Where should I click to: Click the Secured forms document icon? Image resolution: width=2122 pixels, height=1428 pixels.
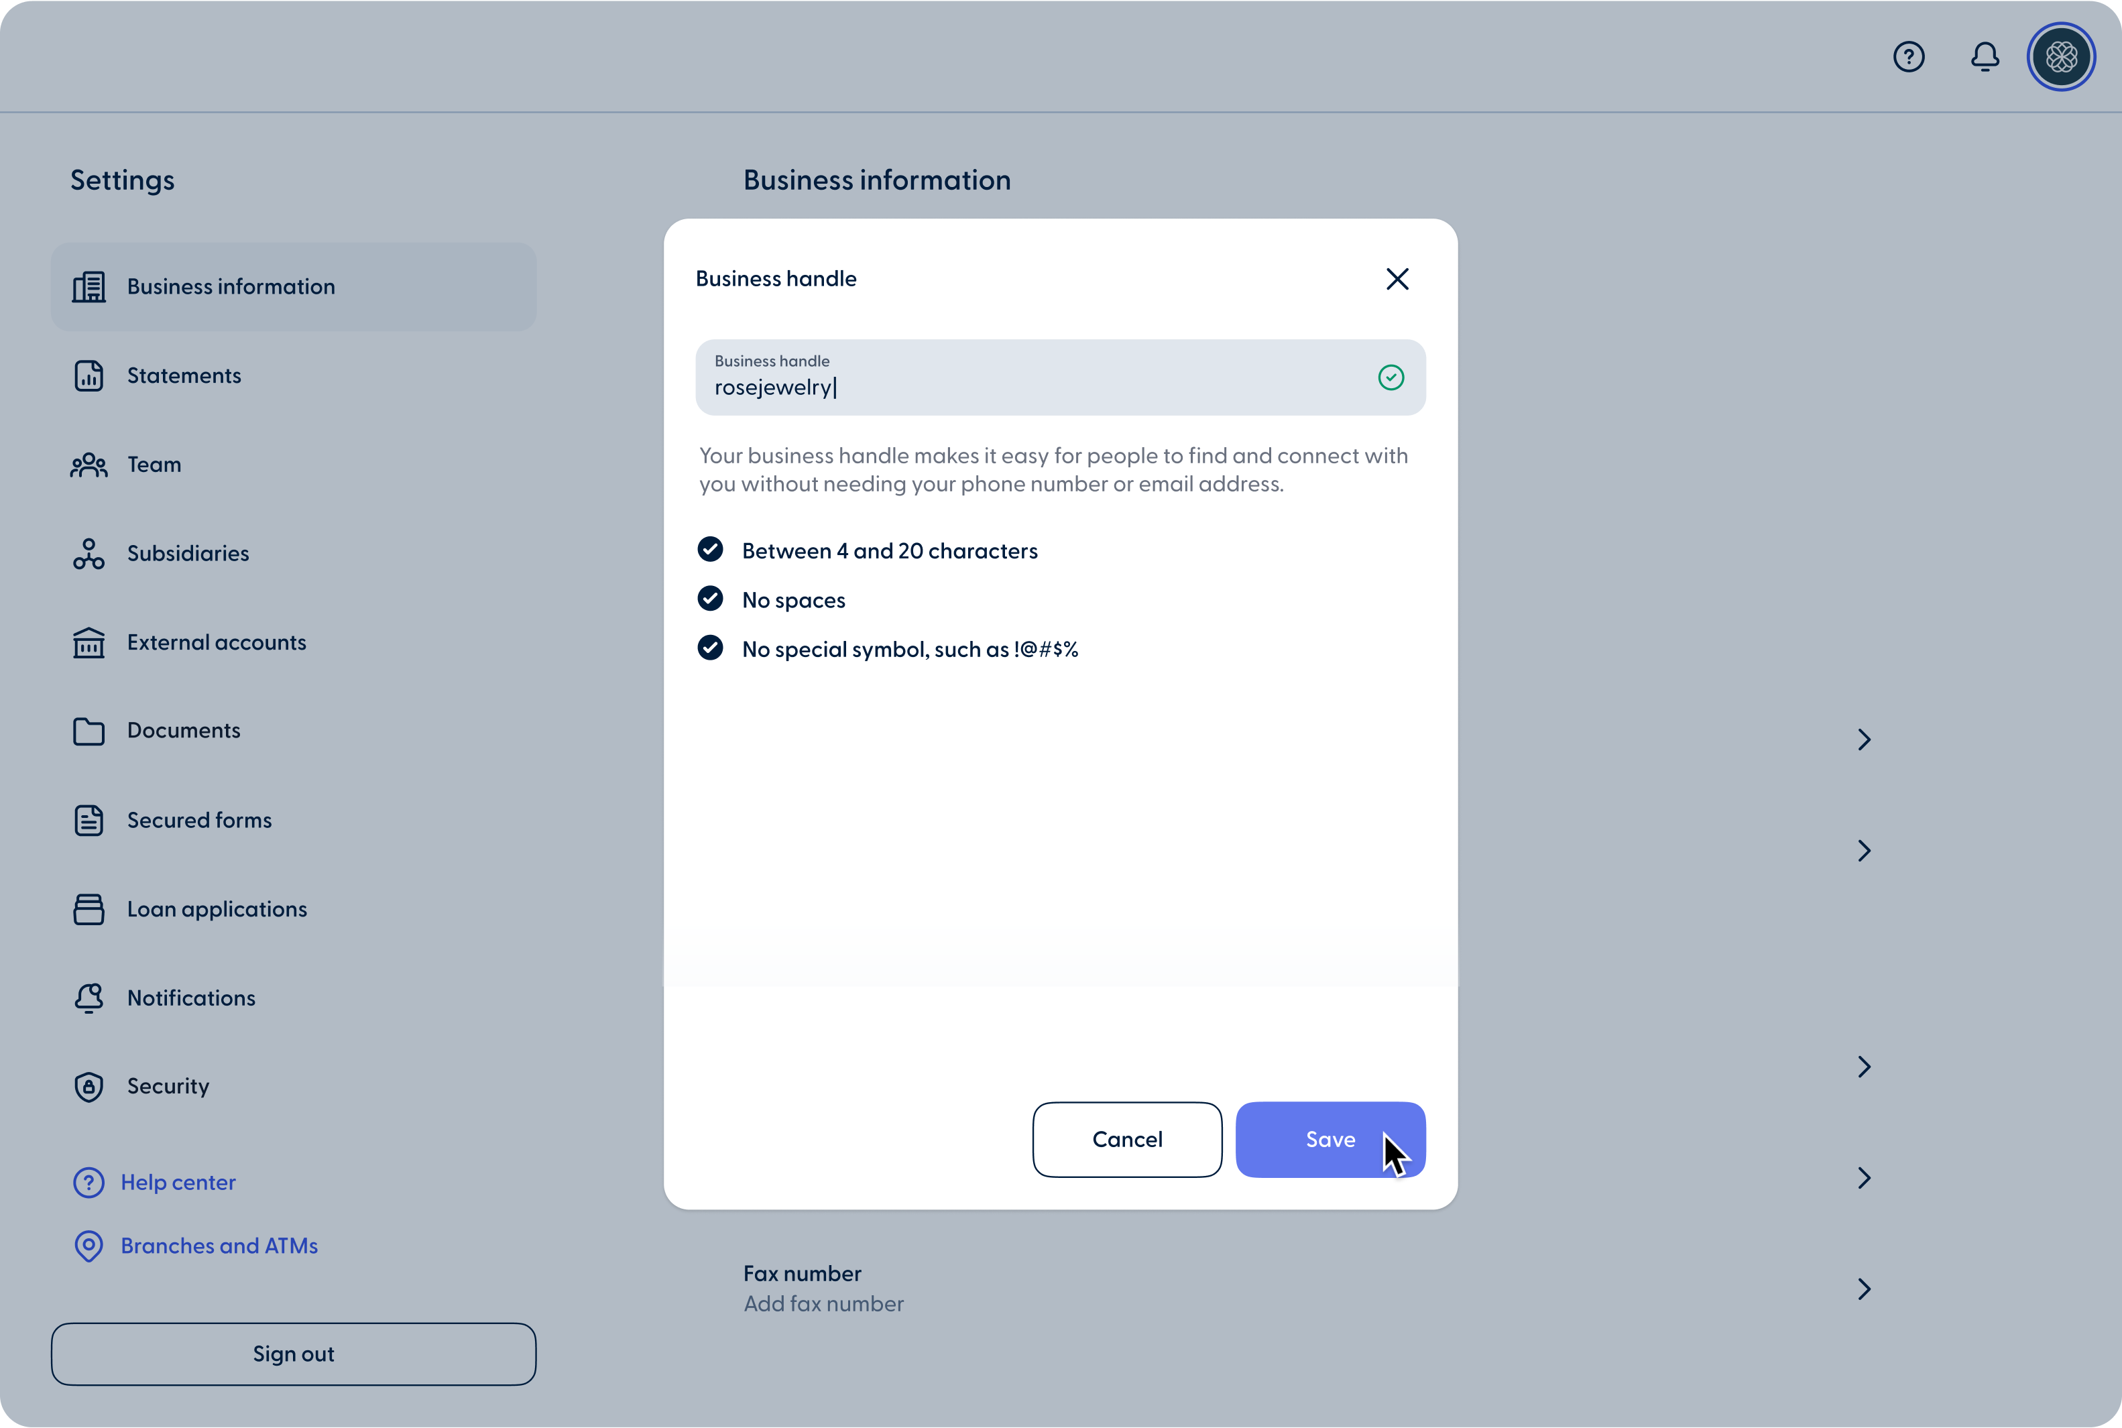click(x=89, y=820)
